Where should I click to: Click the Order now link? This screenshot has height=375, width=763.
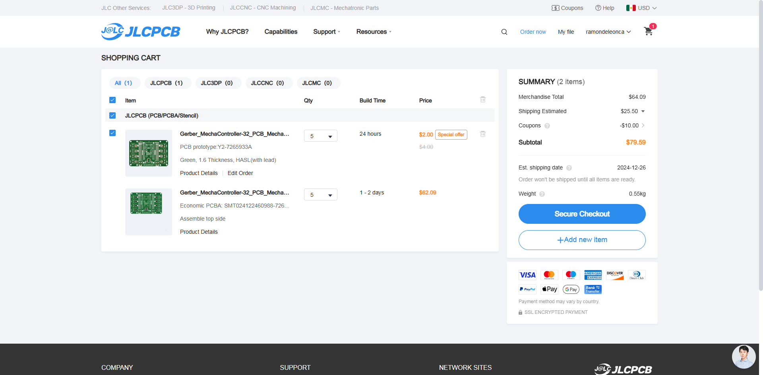pyautogui.click(x=533, y=32)
